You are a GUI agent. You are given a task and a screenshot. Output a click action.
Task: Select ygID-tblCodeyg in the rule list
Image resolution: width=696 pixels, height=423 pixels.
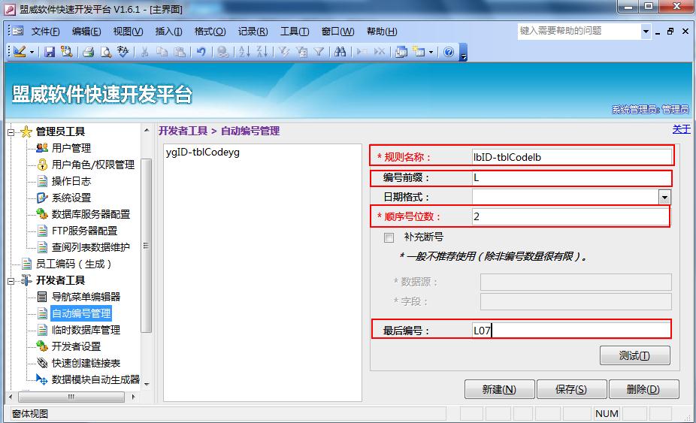202,152
